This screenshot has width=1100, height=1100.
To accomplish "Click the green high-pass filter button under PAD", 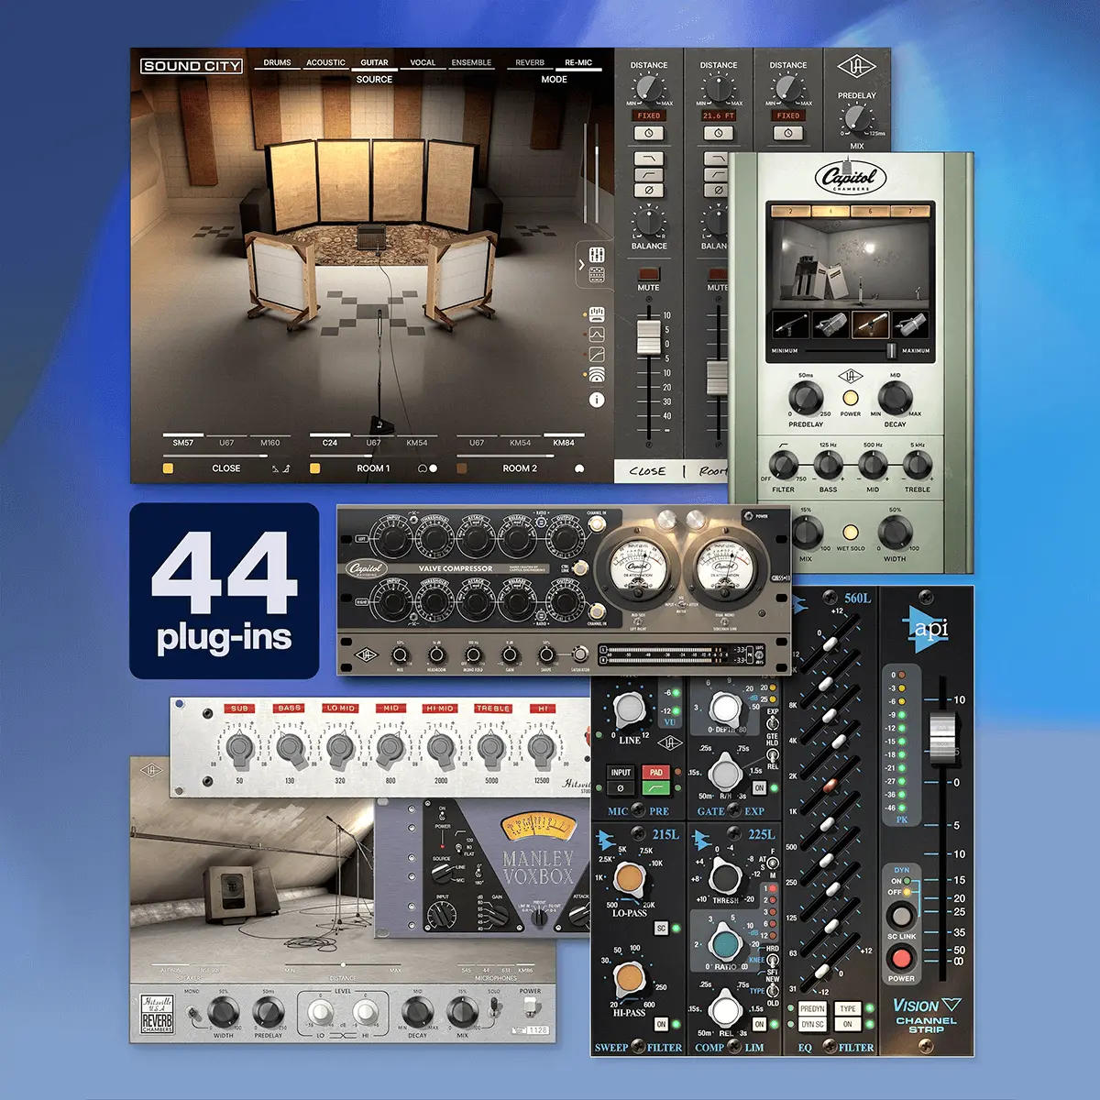I will (656, 787).
